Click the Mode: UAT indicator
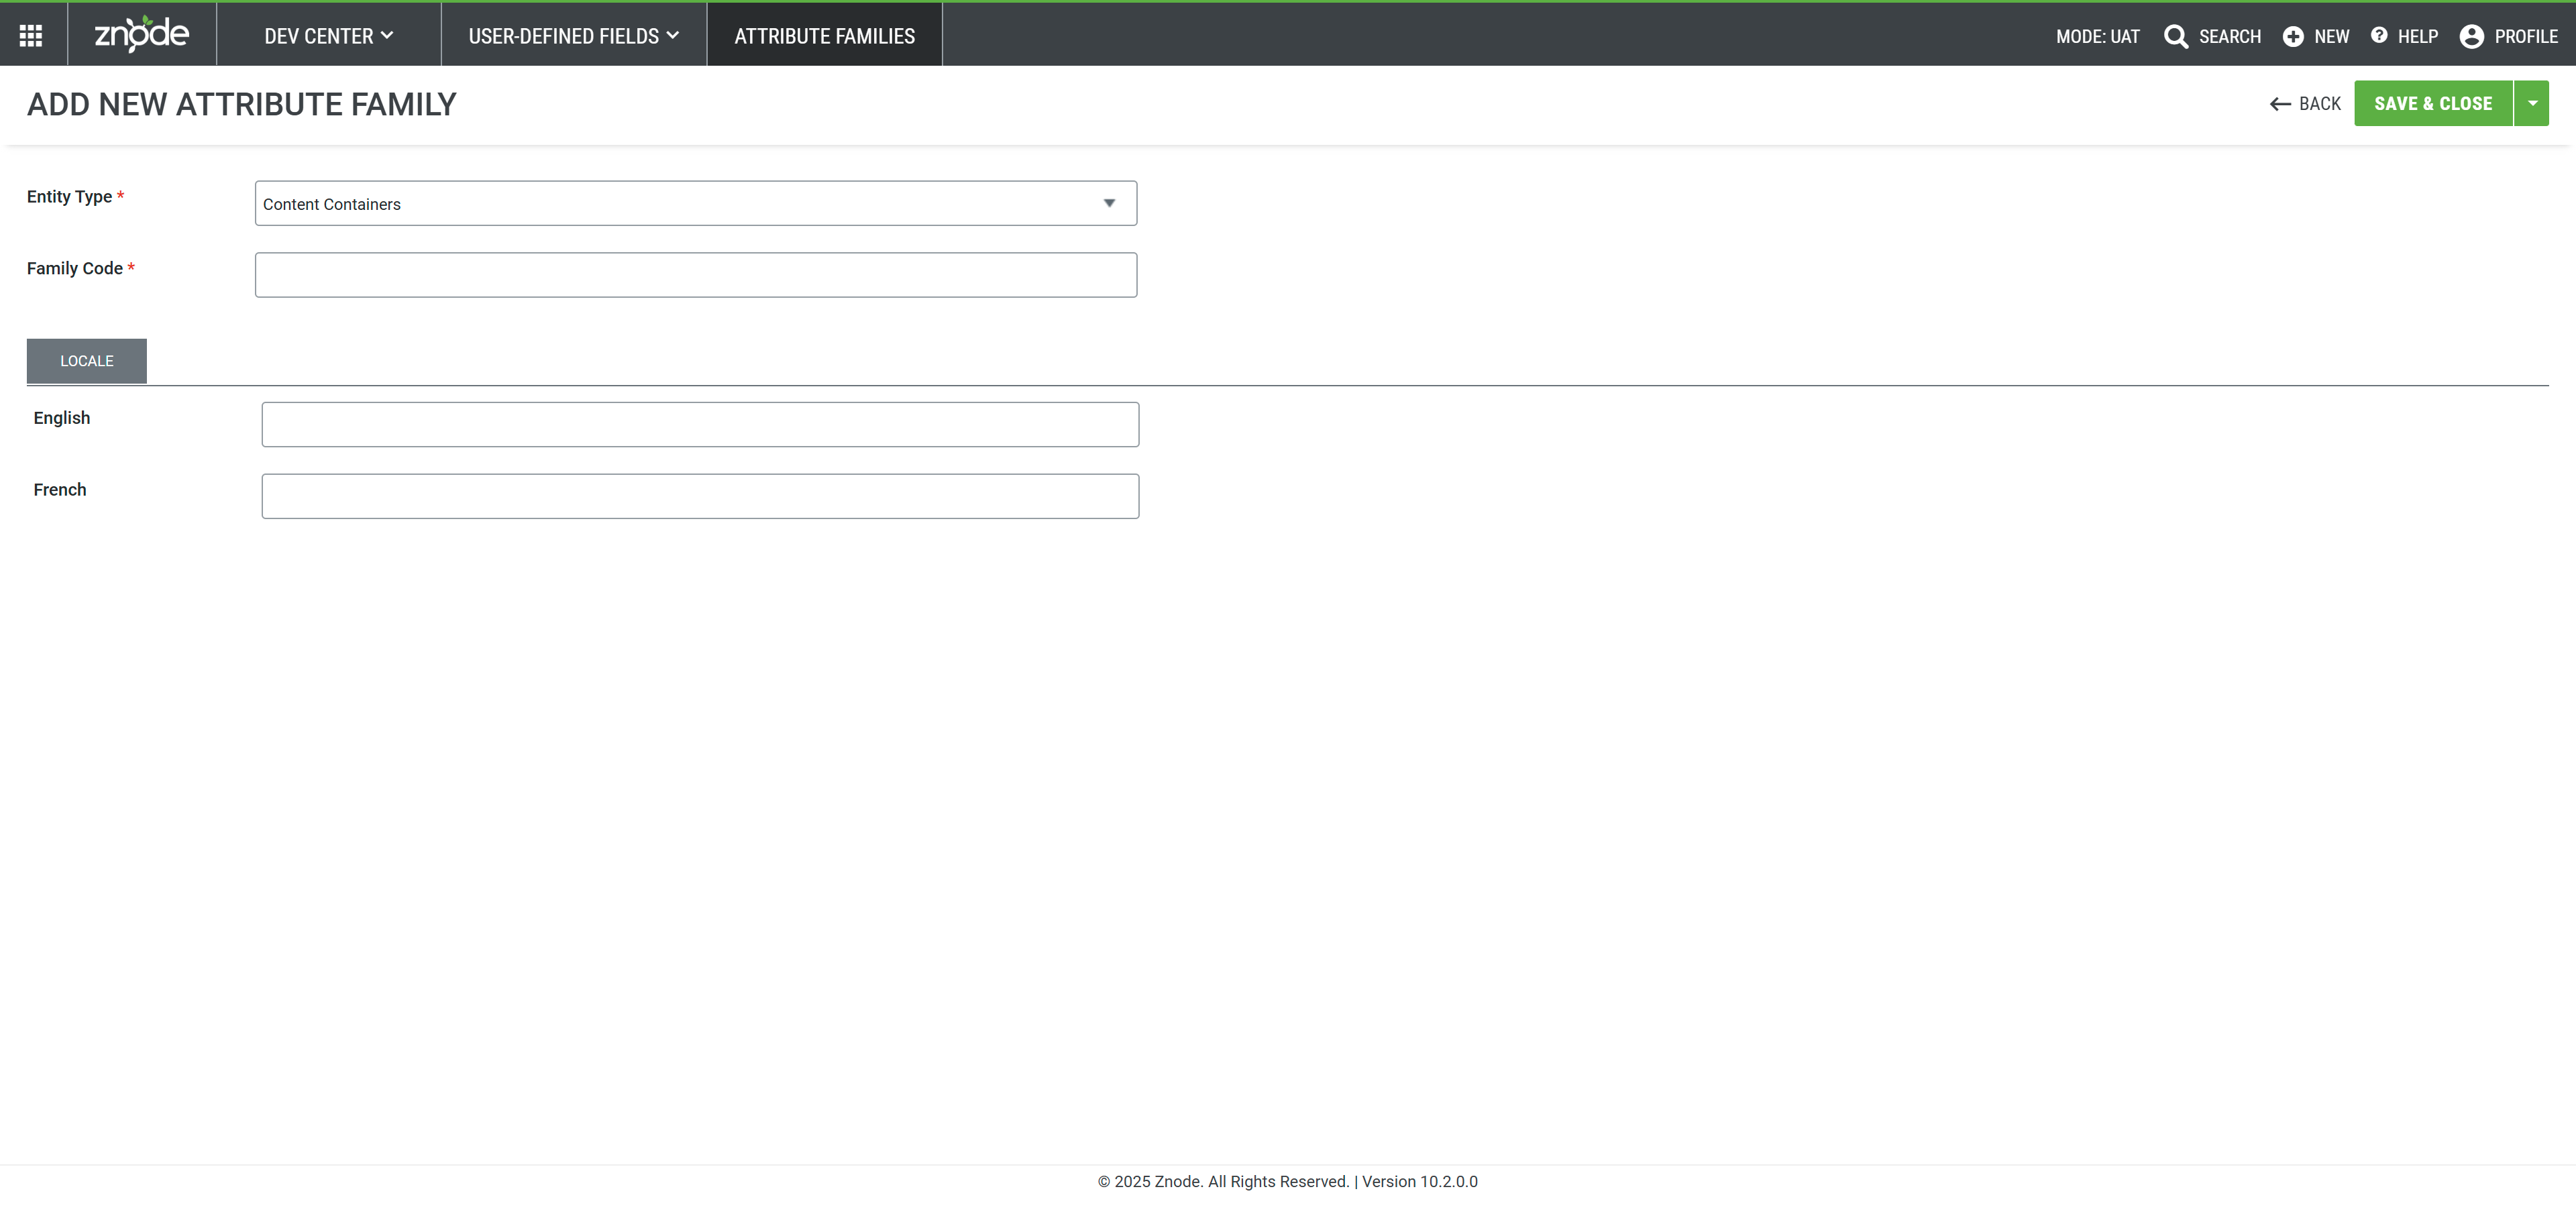 tap(2097, 36)
